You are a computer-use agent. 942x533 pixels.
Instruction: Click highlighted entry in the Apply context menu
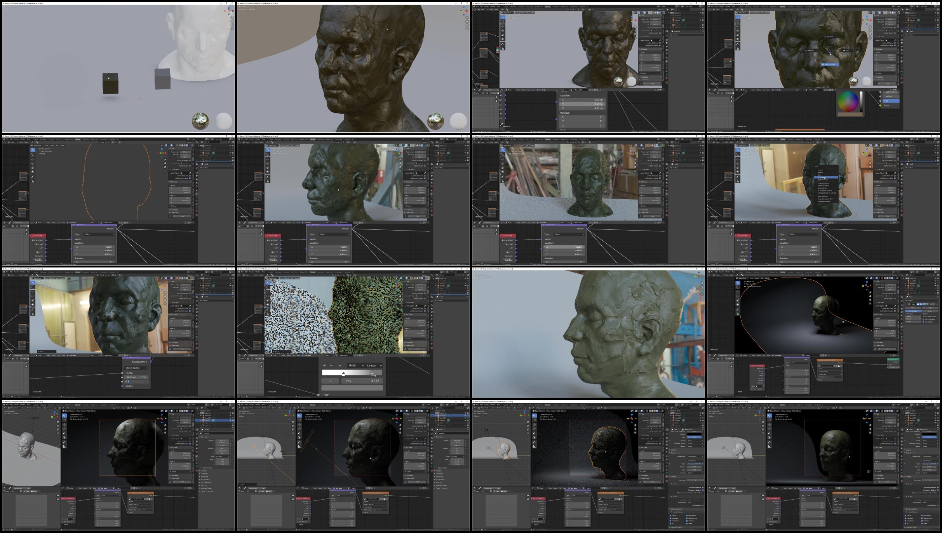point(826,177)
